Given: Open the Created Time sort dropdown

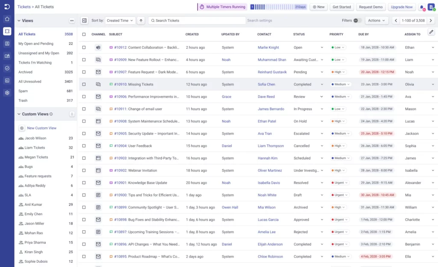Looking at the screenshot, I should point(120,21).
